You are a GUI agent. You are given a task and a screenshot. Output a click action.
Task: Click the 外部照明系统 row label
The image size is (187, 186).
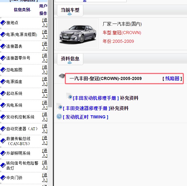click(18, 153)
